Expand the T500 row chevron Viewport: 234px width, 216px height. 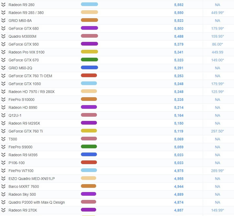(3, 139)
